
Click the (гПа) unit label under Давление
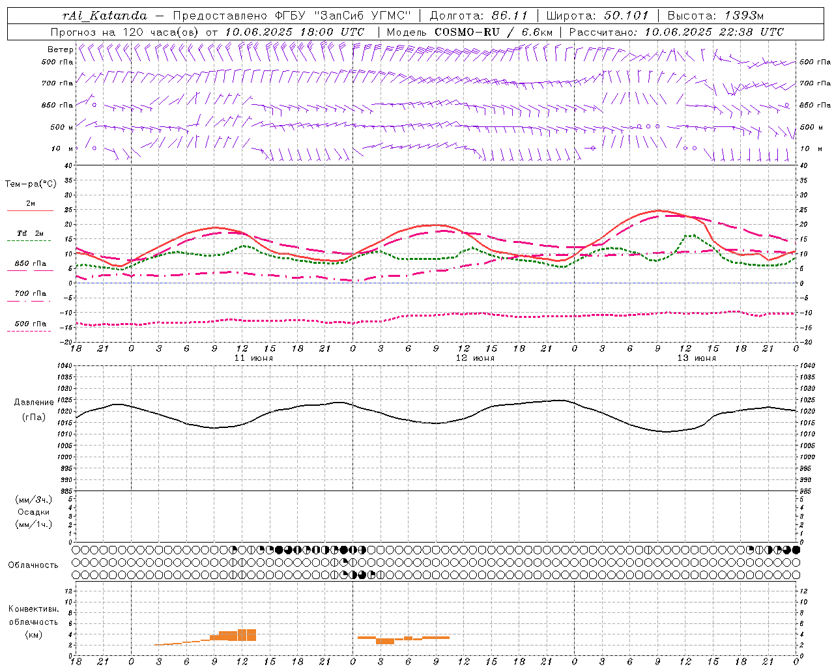click(x=34, y=417)
